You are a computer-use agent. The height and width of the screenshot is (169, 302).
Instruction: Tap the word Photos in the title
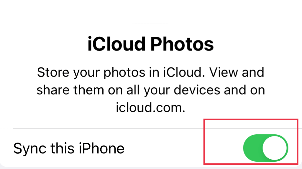(182, 44)
